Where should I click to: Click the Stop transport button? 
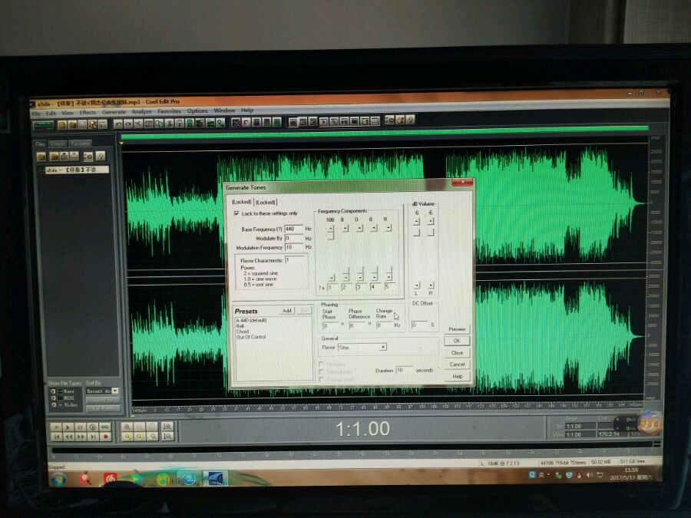coord(56,427)
